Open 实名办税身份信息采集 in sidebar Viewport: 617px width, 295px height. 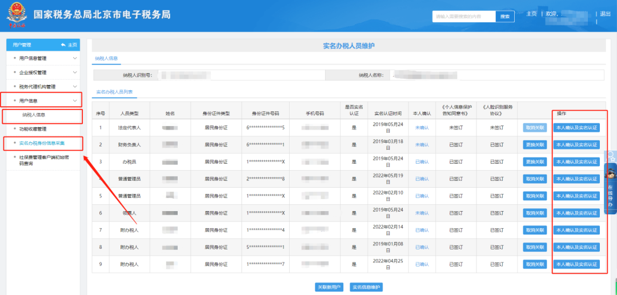(x=42, y=143)
